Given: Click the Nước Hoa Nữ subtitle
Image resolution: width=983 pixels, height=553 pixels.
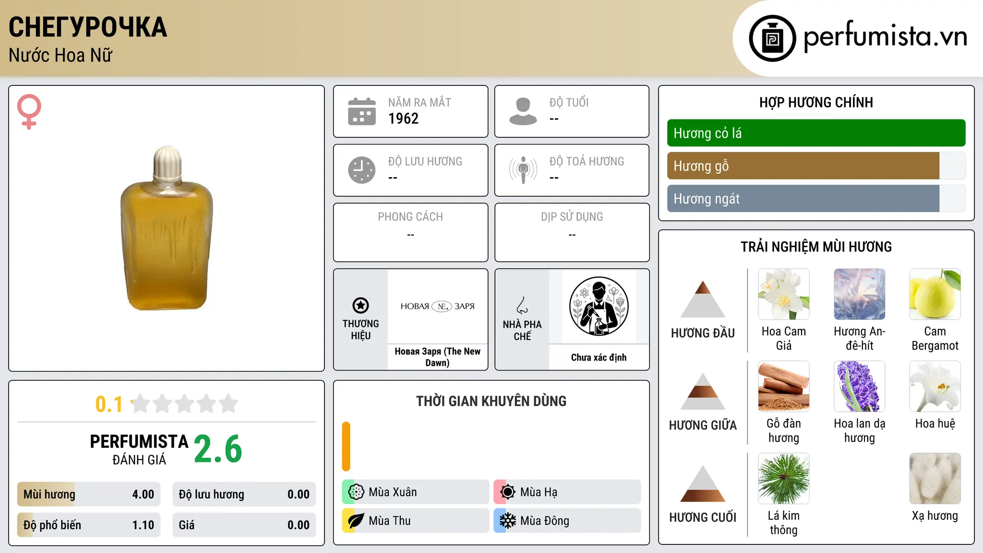Looking at the screenshot, I should (x=60, y=55).
